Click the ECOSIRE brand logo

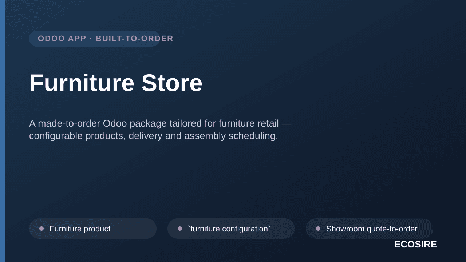[415, 245]
